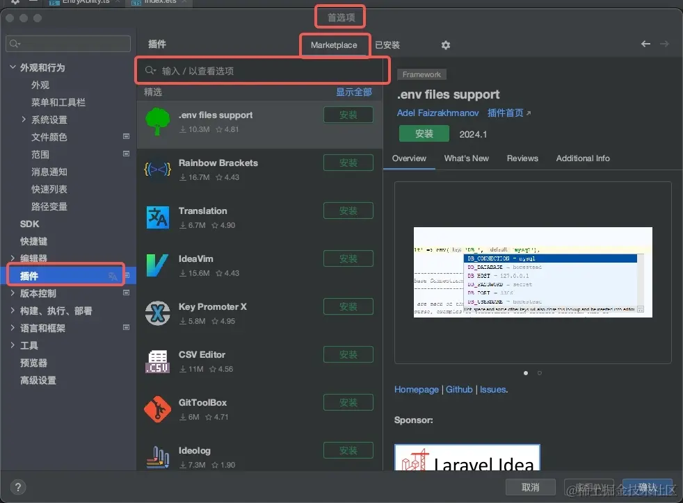Expand the 工具 section
This screenshot has width=683, height=503.
(13, 345)
